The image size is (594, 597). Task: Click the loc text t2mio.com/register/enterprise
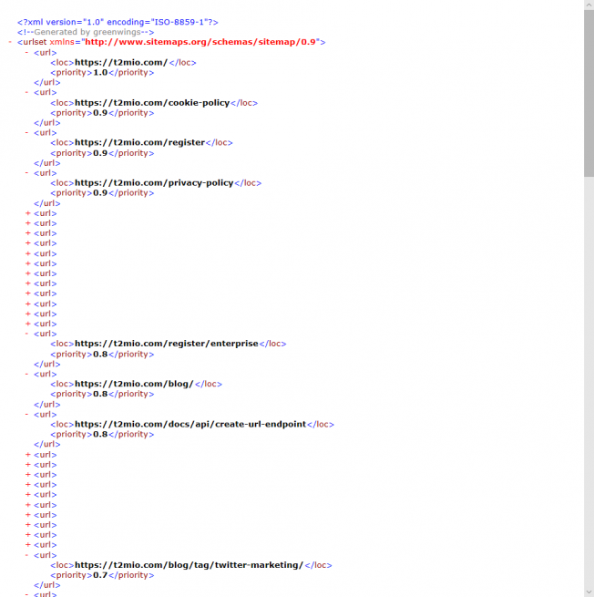pos(167,344)
